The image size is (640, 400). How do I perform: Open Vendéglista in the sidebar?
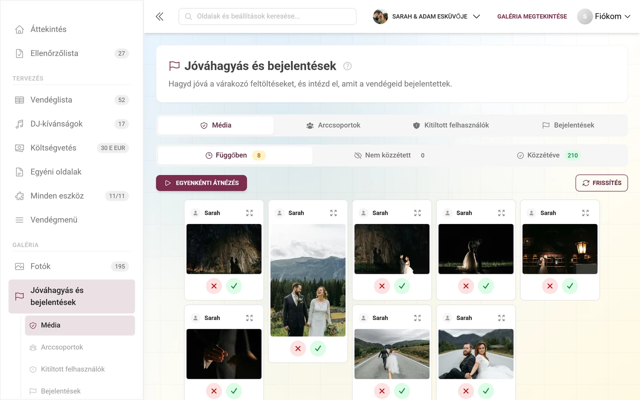tap(72, 100)
